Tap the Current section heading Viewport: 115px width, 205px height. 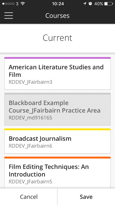pyautogui.click(x=57, y=38)
